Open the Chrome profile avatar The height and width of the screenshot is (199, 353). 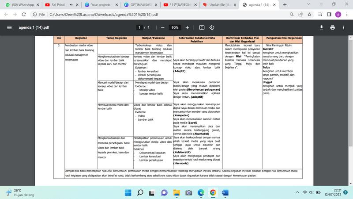[x=338, y=15]
